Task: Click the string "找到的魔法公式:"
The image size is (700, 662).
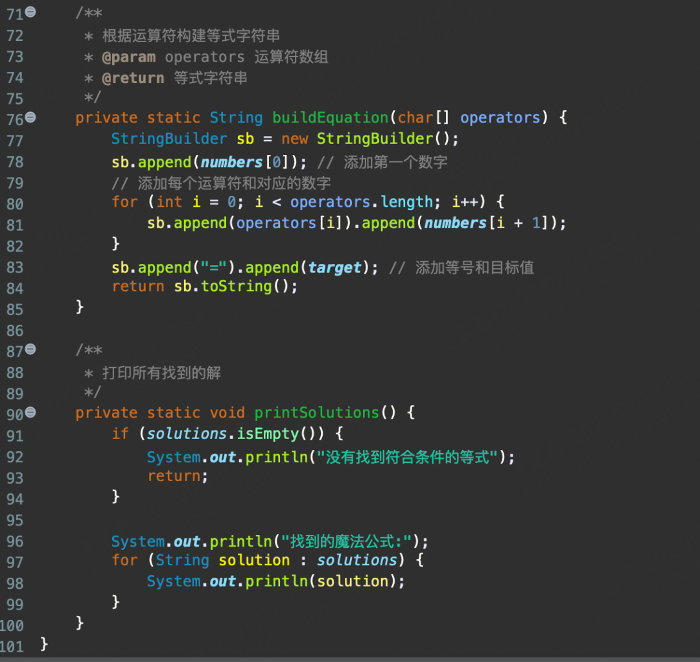Action: [346, 542]
